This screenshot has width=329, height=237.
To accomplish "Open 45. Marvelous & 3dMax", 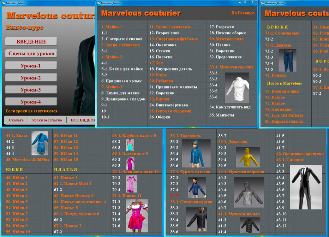I will [28, 160].
